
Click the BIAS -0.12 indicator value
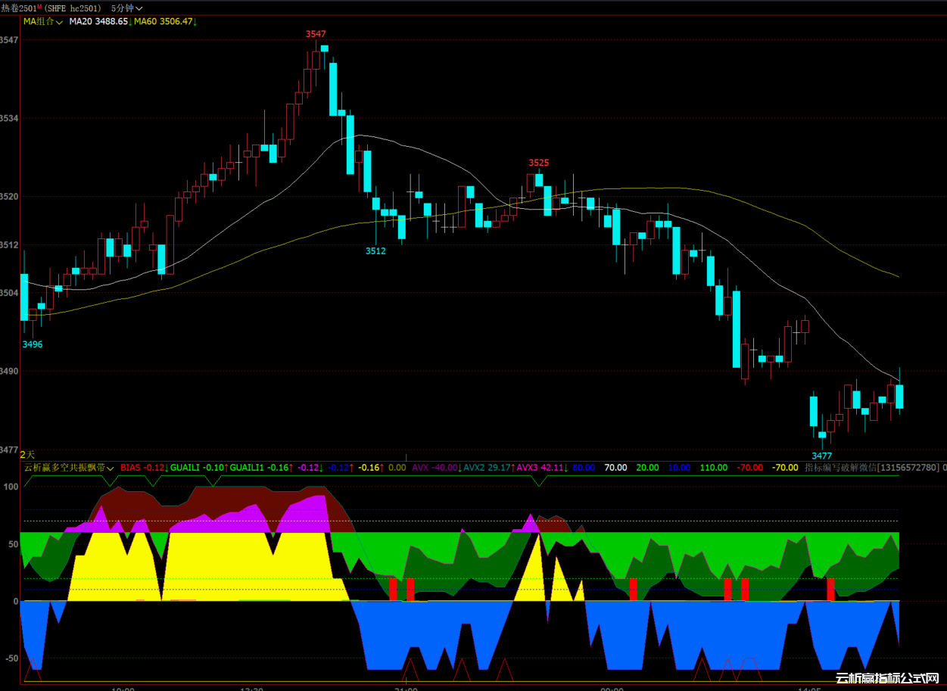point(144,468)
